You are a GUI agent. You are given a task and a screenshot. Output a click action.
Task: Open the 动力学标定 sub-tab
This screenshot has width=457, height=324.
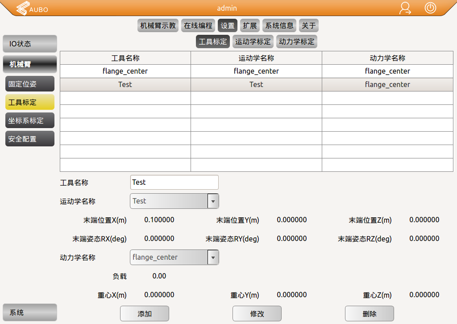[296, 42]
